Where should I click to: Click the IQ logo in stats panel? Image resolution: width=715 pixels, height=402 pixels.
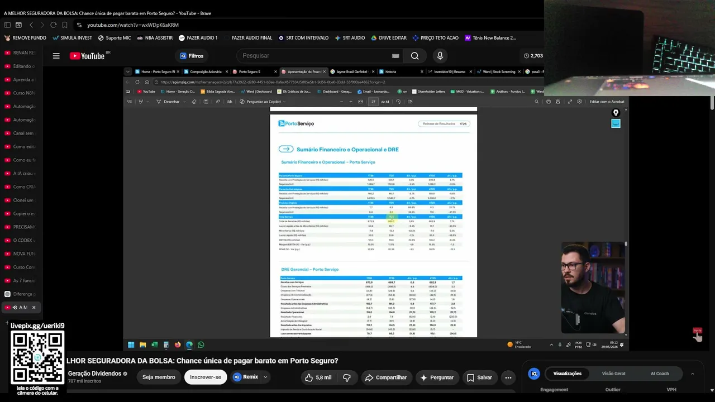click(x=534, y=374)
